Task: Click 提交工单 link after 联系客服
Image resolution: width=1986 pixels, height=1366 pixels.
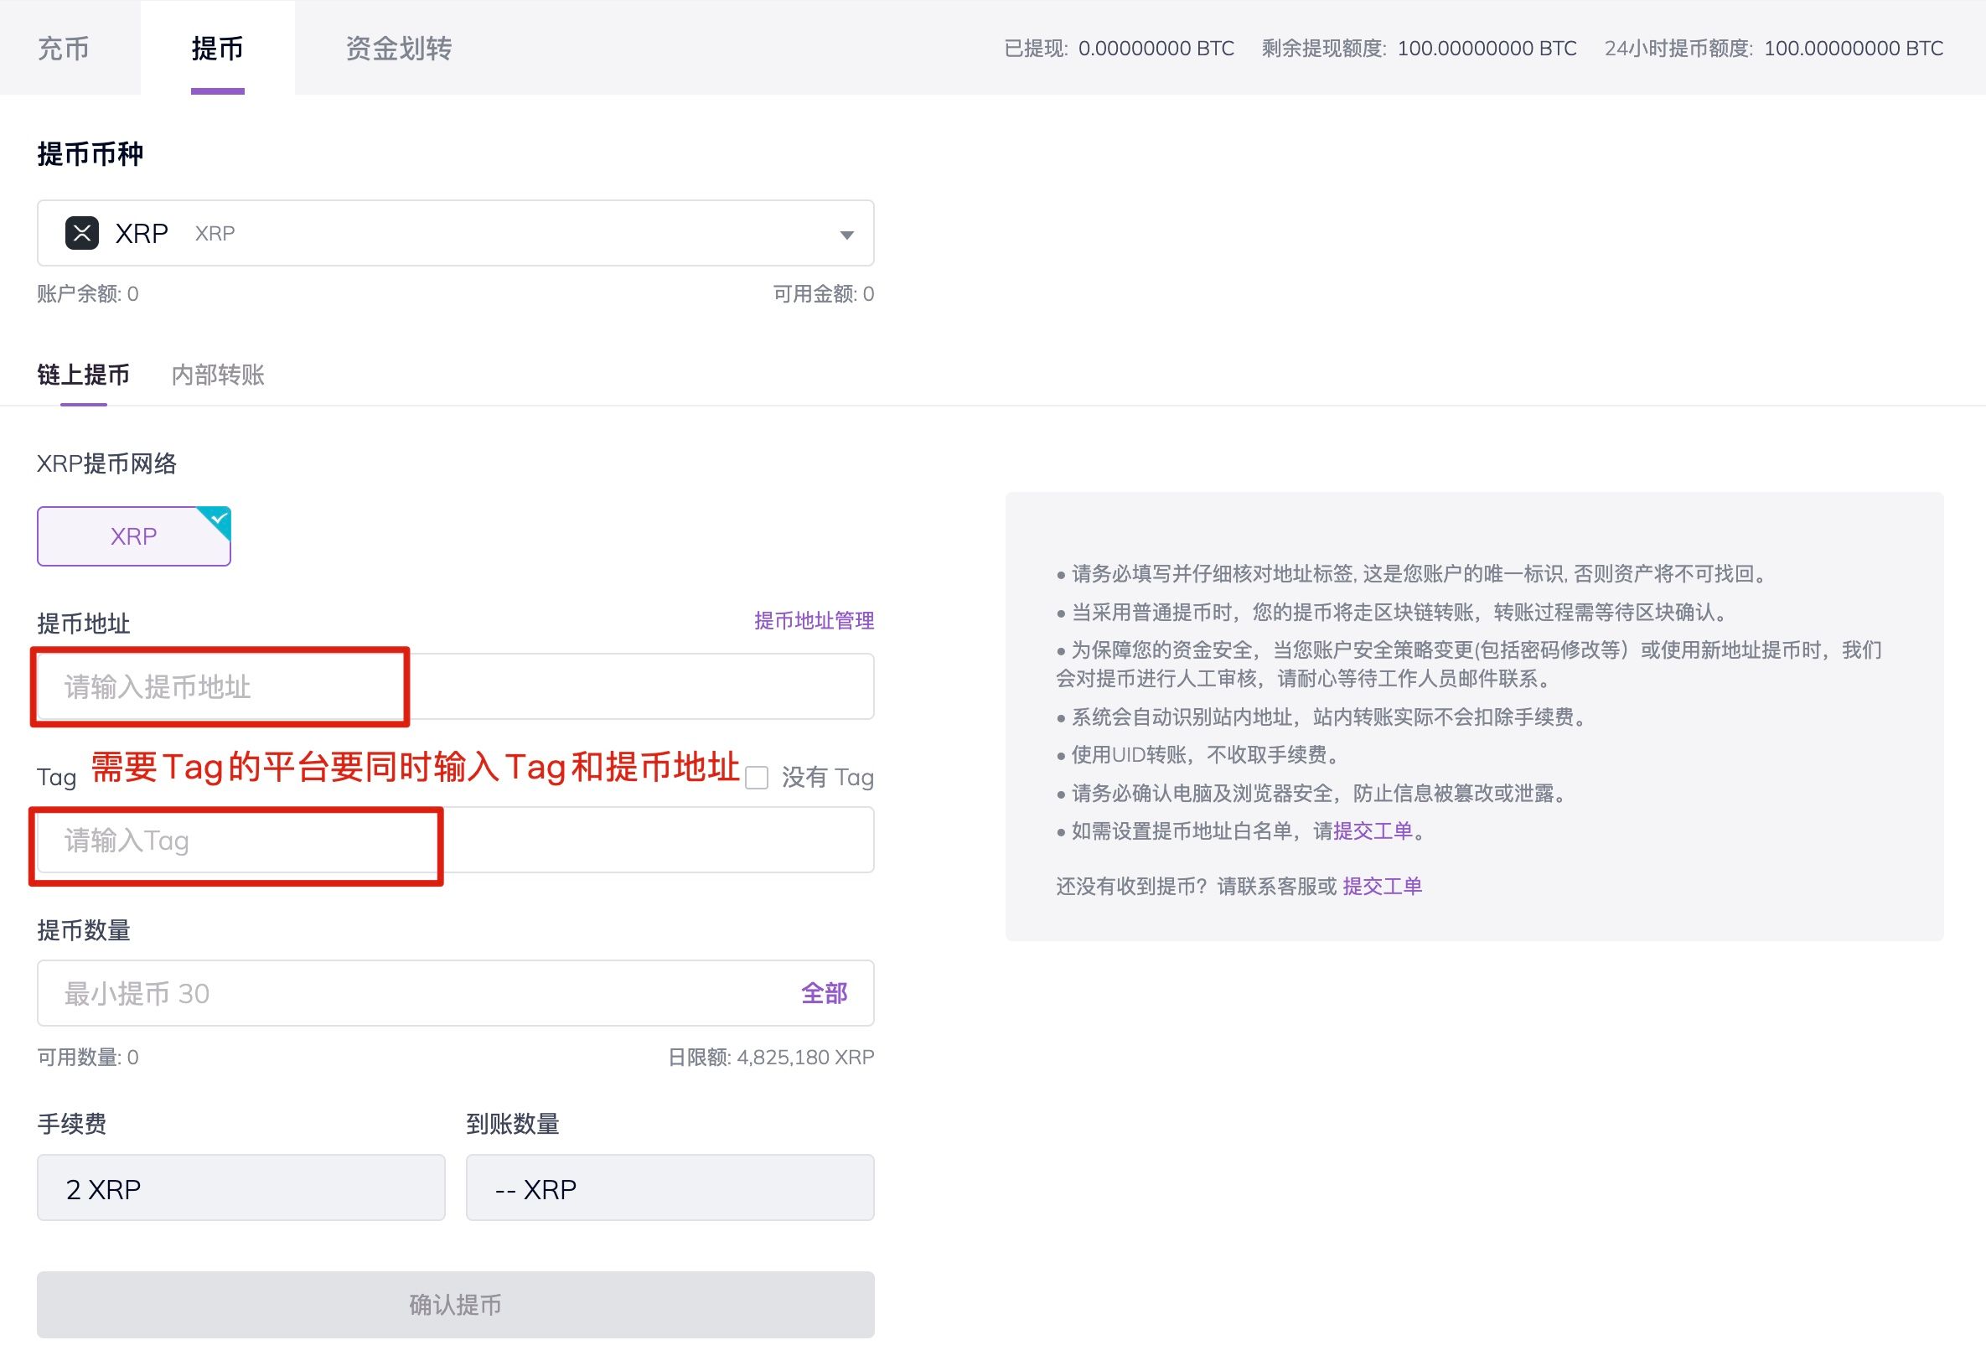Action: (1382, 886)
